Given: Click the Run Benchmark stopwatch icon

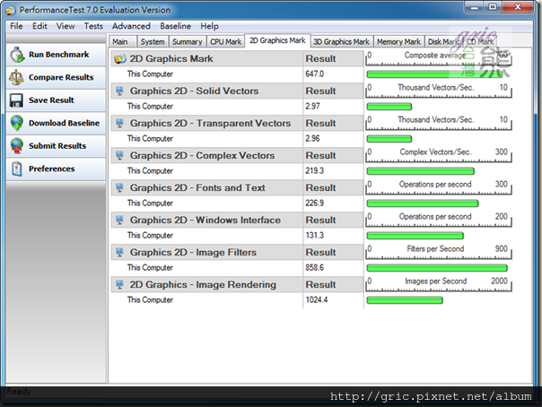Looking at the screenshot, I should (17, 55).
